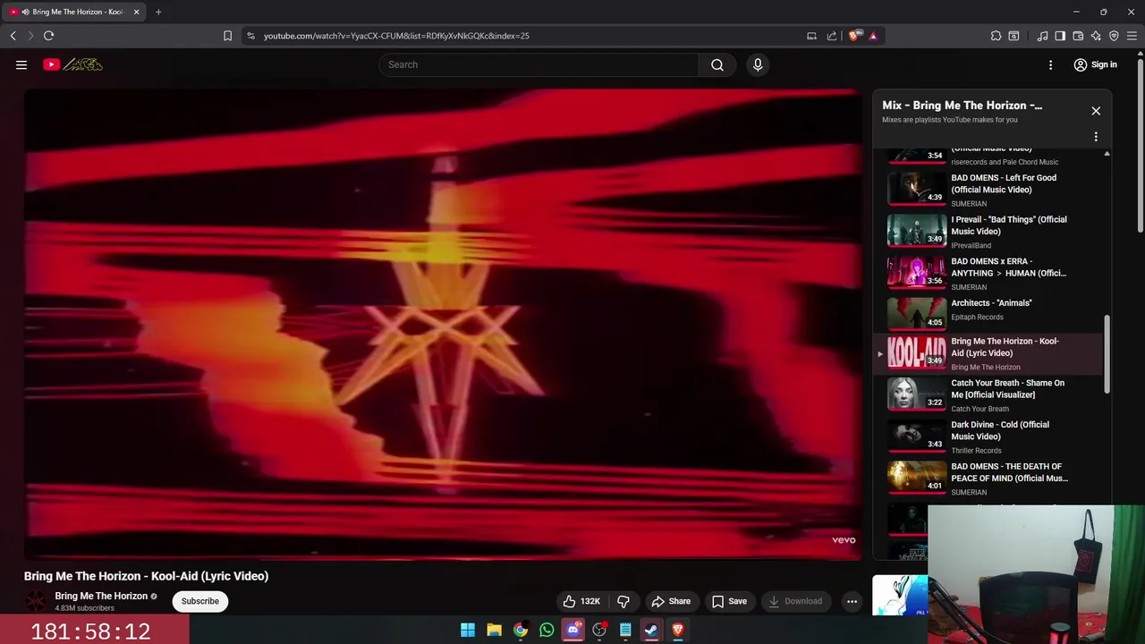
Task: Open OBS Studio from taskbar
Action: (599, 630)
